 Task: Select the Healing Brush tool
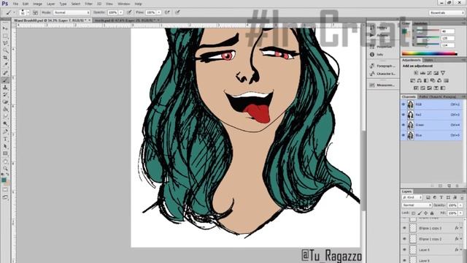tap(5, 73)
